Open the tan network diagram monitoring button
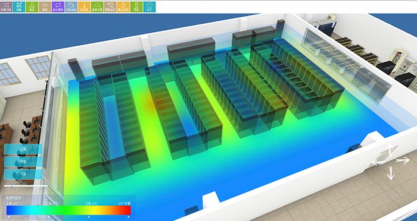Screen dimensions: 417x221 [x=110, y=7]
